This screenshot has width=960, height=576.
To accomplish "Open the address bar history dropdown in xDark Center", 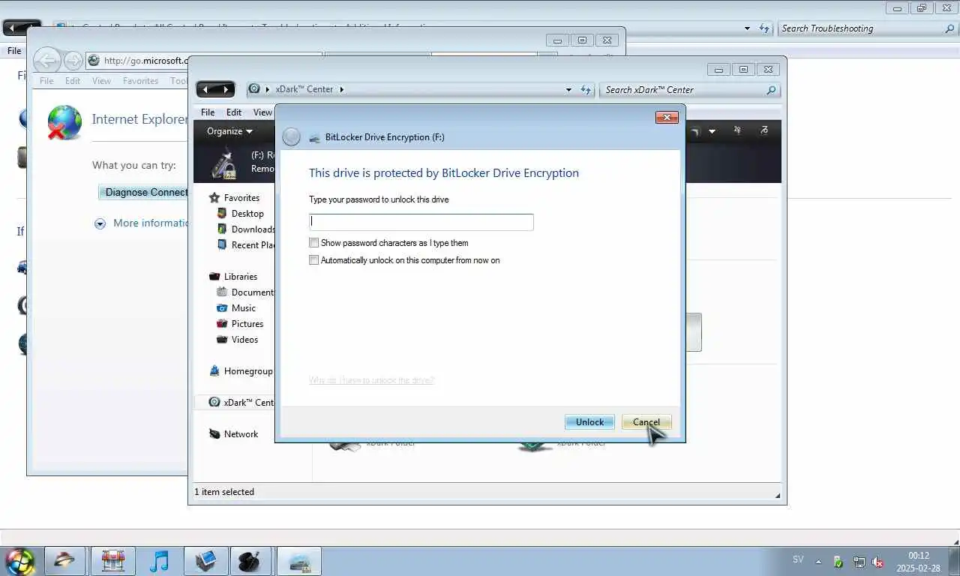I will pyautogui.click(x=568, y=90).
